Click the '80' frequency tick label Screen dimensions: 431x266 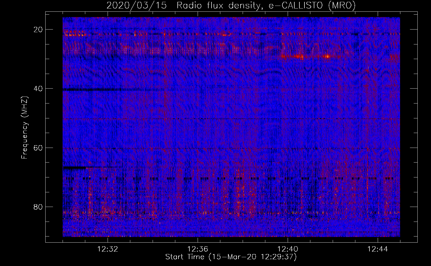[x=38, y=207]
